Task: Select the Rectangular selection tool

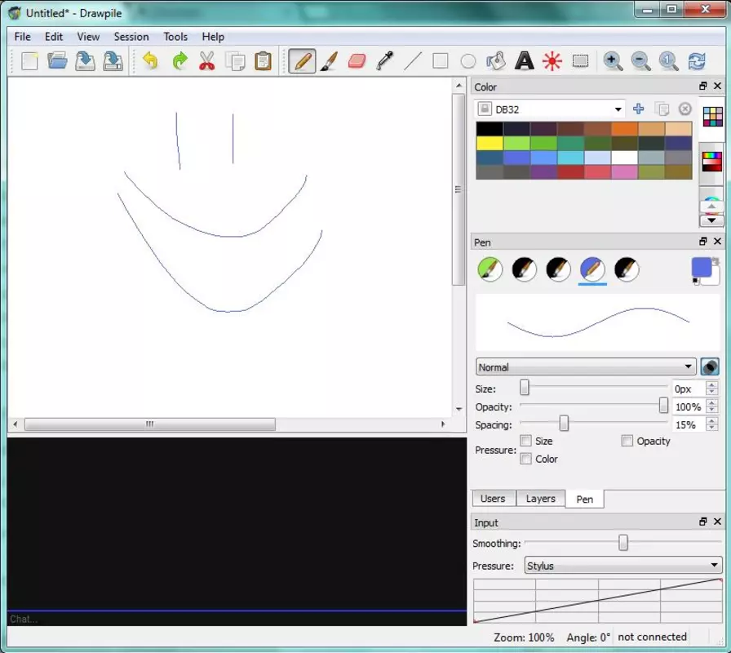Action: (580, 61)
